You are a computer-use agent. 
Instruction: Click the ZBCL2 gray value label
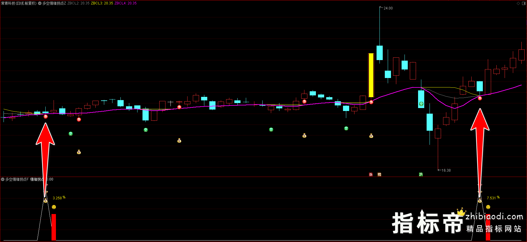[78, 3]
